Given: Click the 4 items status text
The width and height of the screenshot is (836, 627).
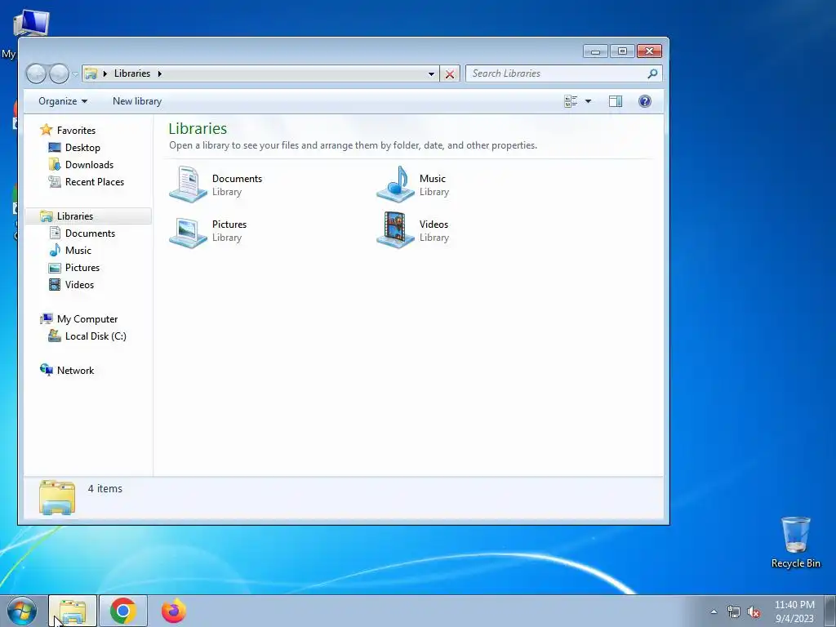Looking at the screenshot, I should pos(105,488).
